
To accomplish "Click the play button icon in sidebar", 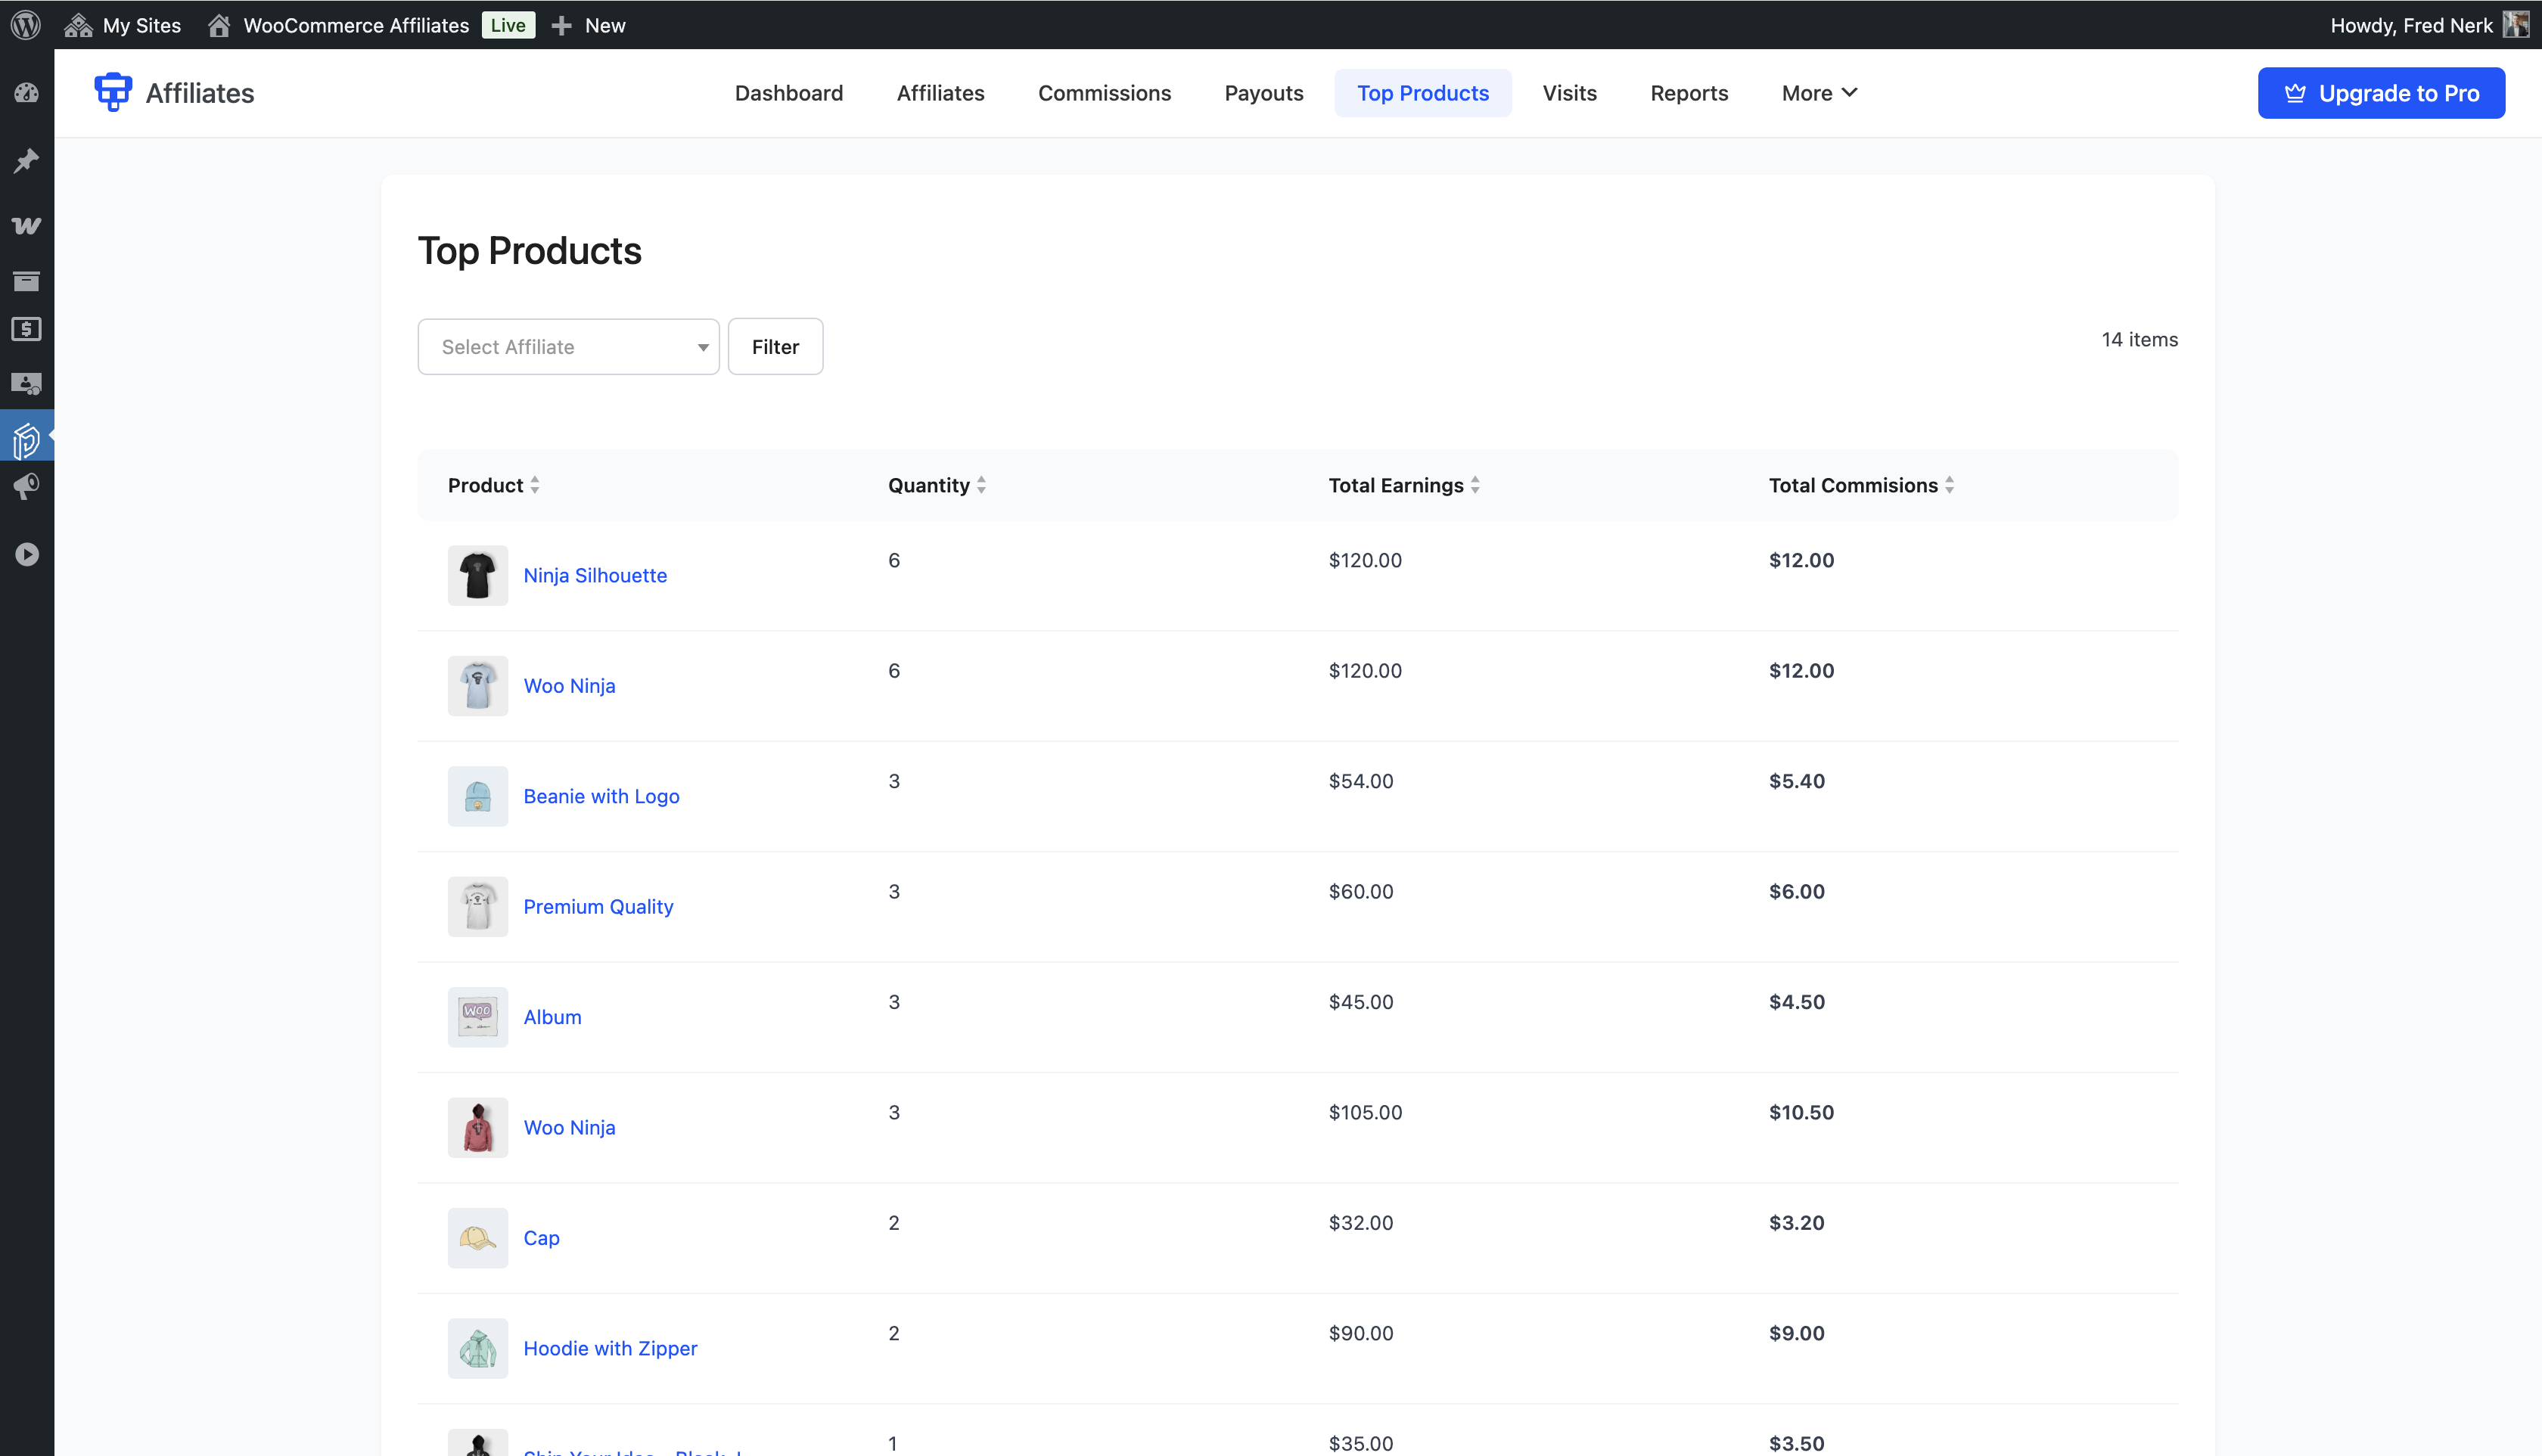I will click(x=26, y=554).
